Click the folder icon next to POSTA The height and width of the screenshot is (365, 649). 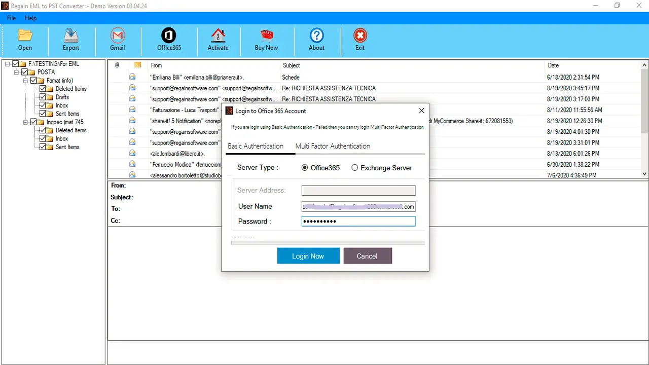coord(31,72)
